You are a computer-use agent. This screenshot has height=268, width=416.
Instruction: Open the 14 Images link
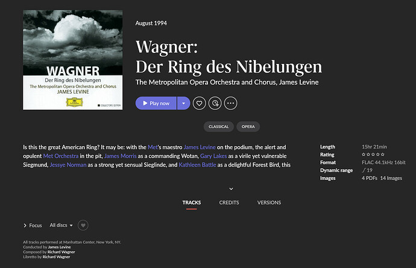pos(391,178)
